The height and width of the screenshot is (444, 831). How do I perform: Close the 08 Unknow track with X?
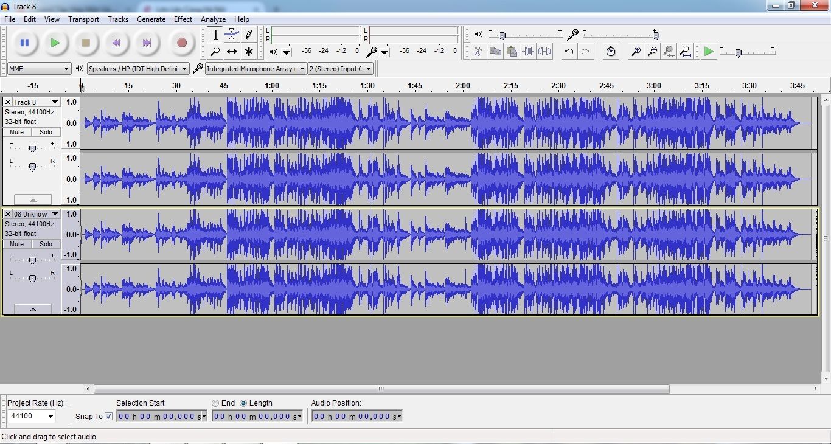[x=8, y=214]
